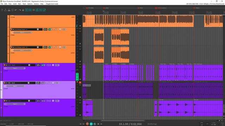The height and width of the screenshot is (126, 225).
Task: Toggle the metronome toolbar icon
Action: tap(23, 10)
